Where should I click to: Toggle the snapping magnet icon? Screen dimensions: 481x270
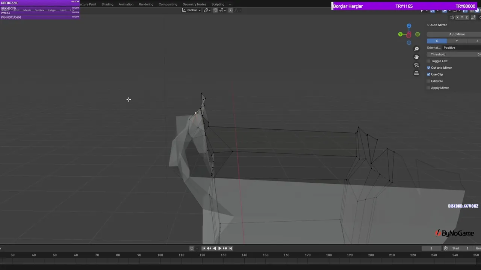pyautogui.click(x=215, y=10)
